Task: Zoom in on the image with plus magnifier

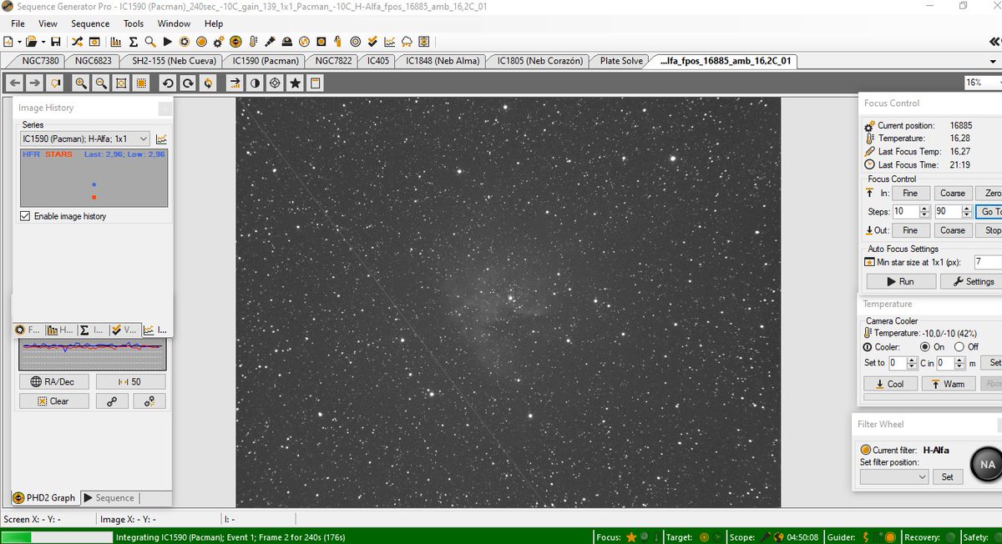Action: pyautogui.click(x=81, y=83)
